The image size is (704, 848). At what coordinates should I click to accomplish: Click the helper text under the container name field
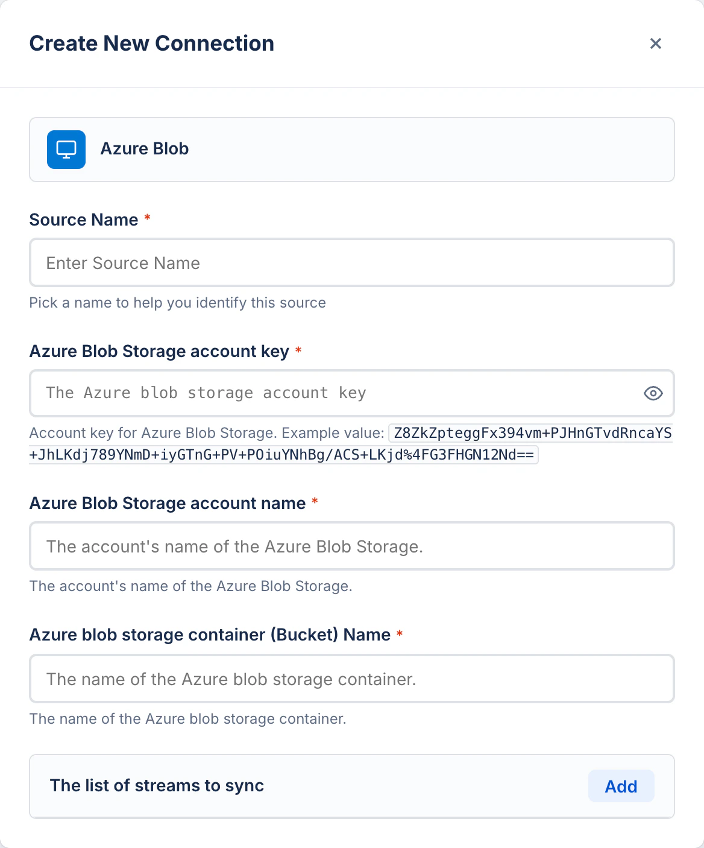click(188, 719)
